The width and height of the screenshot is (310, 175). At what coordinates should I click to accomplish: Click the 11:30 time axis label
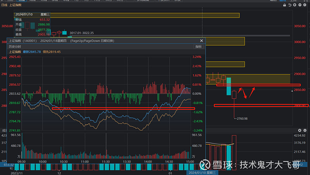point(106,161)
